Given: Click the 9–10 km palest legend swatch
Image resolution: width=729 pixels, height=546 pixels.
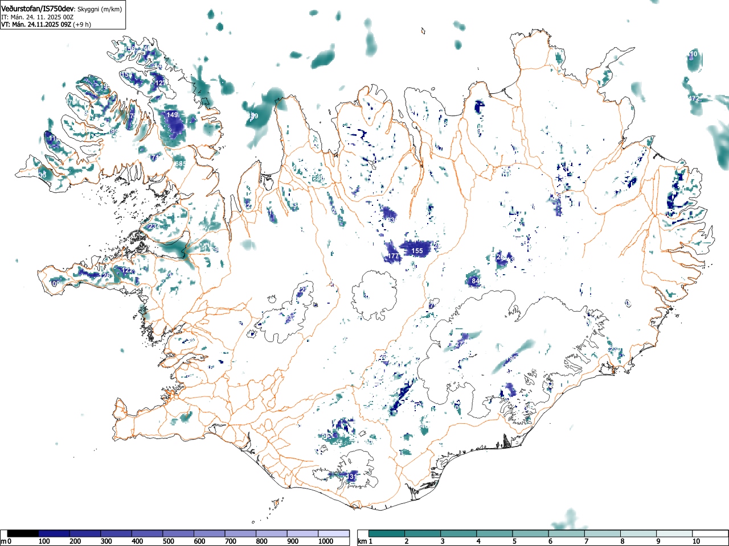Looking at the screenshot, I should [x=674, y=533].
